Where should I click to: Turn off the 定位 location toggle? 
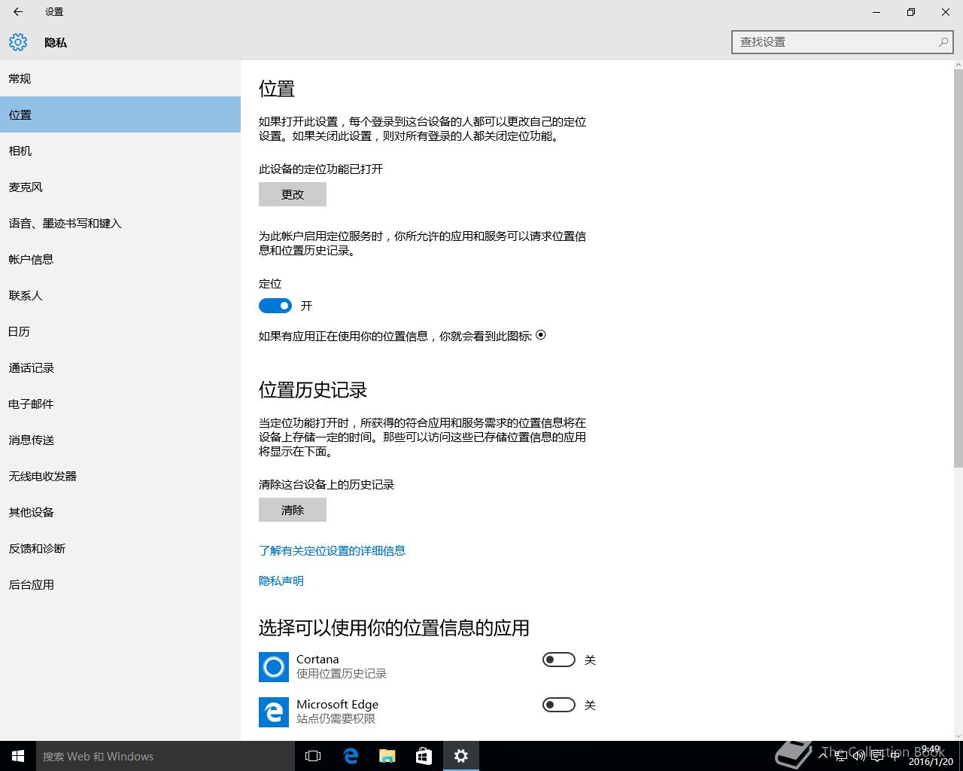coord(275,306)
